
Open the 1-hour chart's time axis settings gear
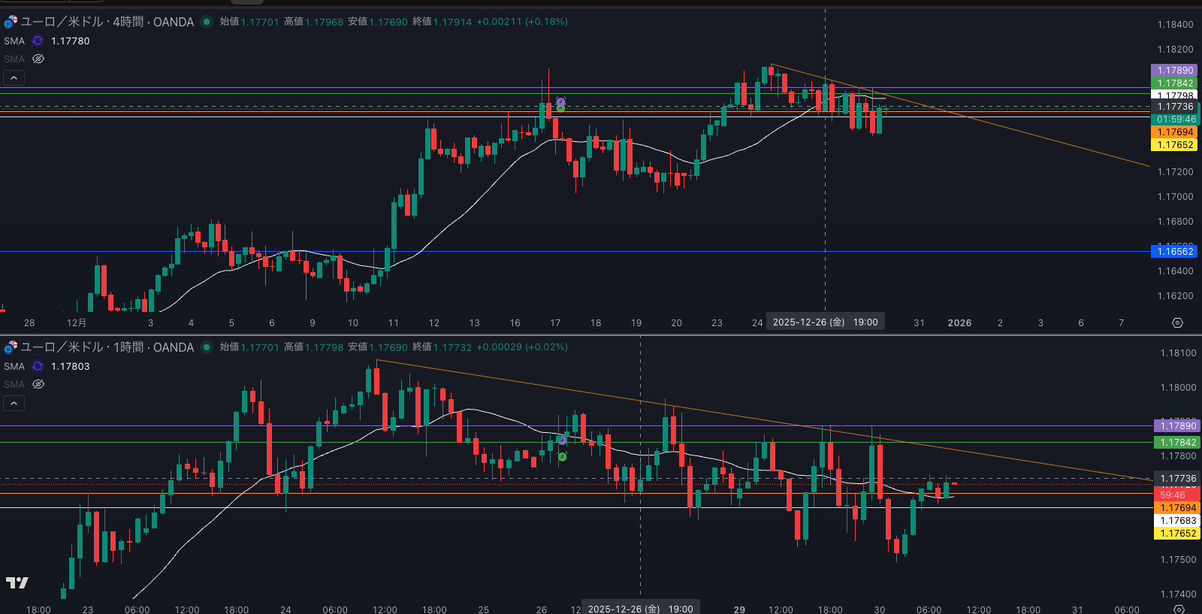(x=1179, y=609)
